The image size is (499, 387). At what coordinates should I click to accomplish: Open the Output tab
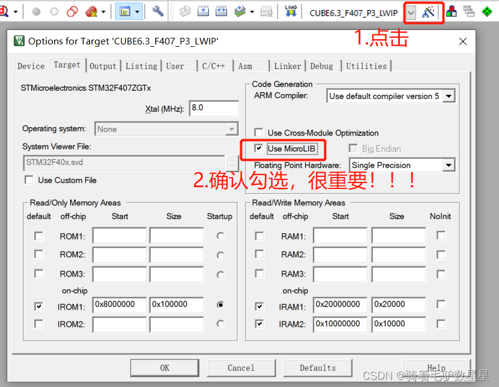click(103, 66)
